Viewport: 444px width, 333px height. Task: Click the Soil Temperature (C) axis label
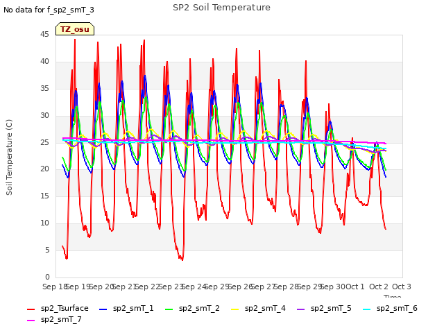click(9, 157)
